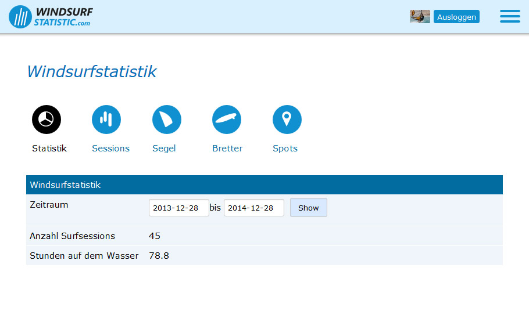Go to the Bretter text link

point(227,149)
